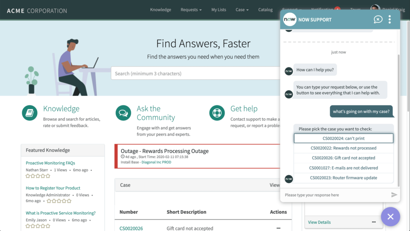Image resolution: width=410 pixels, height=231 pixels.
Task: Go to My Lists in the navigation
Action: tap(219, 10)
